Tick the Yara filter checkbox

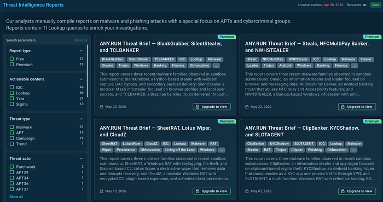point(11,99)
